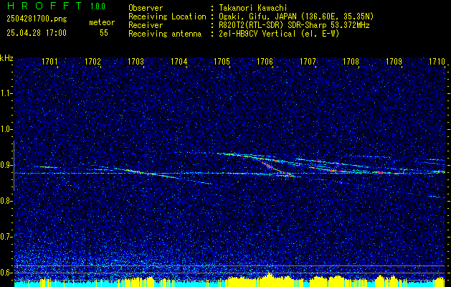Screen dimensions: 451x287
Task: Click the meteor count value 55
Action: click(104, 33)
